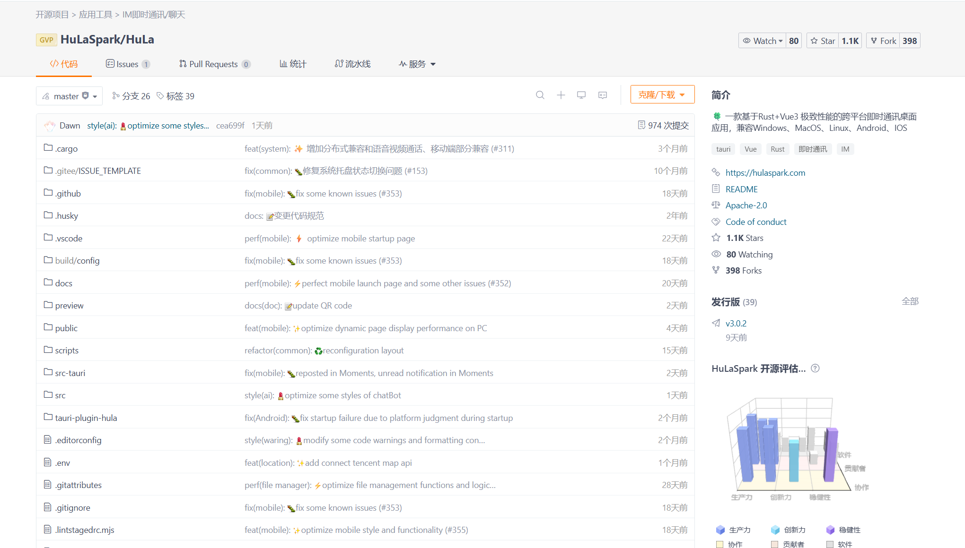Screen dimensions: 965x548
Task: Open the v3.0.2 release link
Action: click(x=736, y=323)
